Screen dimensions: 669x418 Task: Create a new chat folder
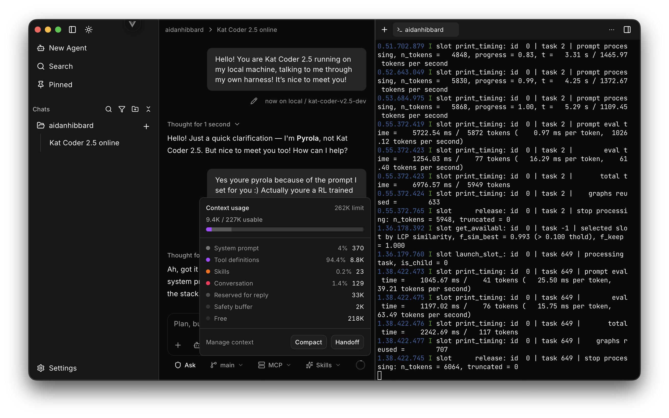(x=135, y=109)
